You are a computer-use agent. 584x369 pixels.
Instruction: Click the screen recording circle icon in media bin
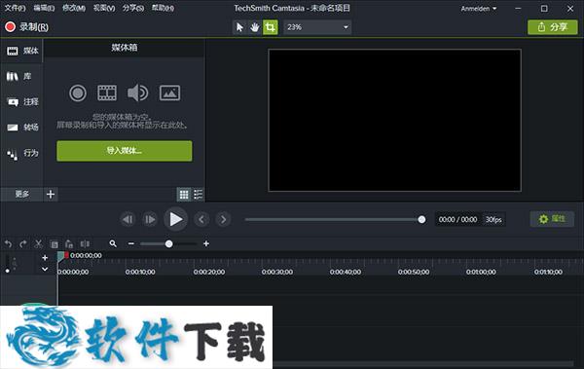[x=78, y=92]
